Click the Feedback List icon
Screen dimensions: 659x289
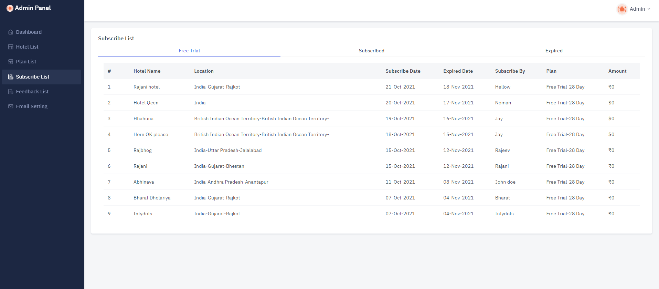(11, 92)
